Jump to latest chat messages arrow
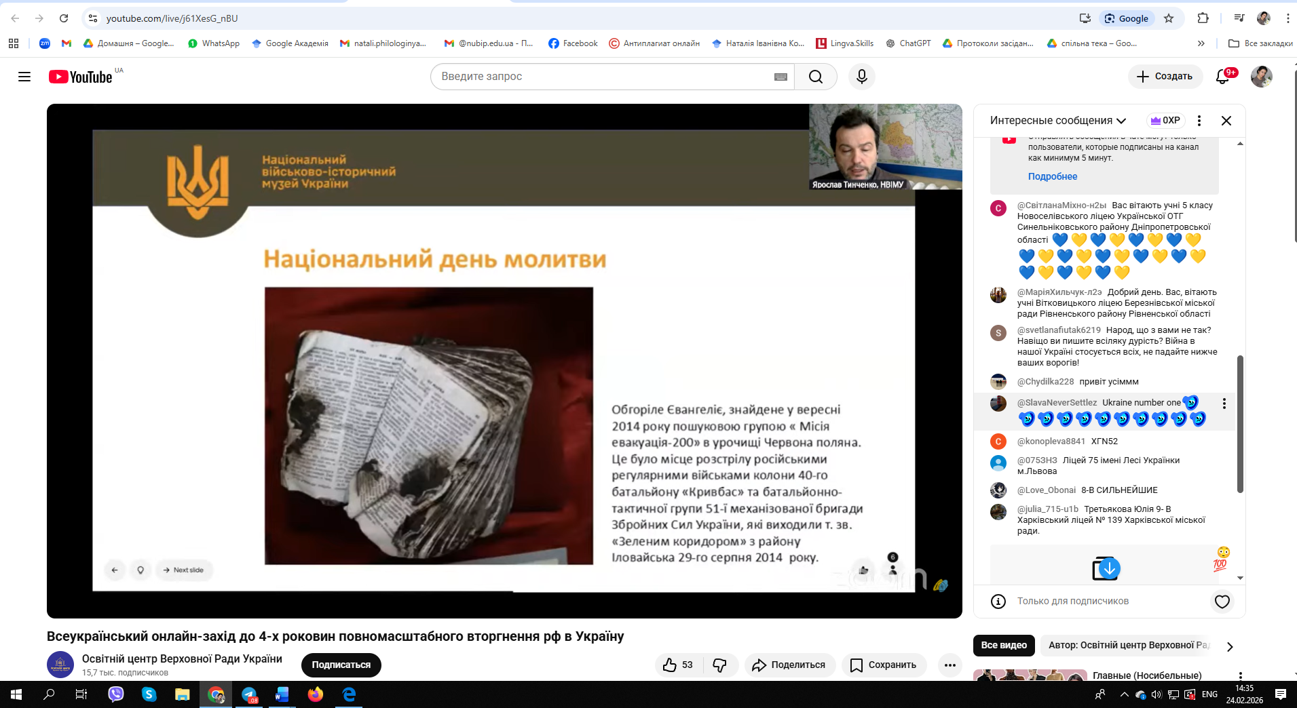 click(x=1109, y=568)
